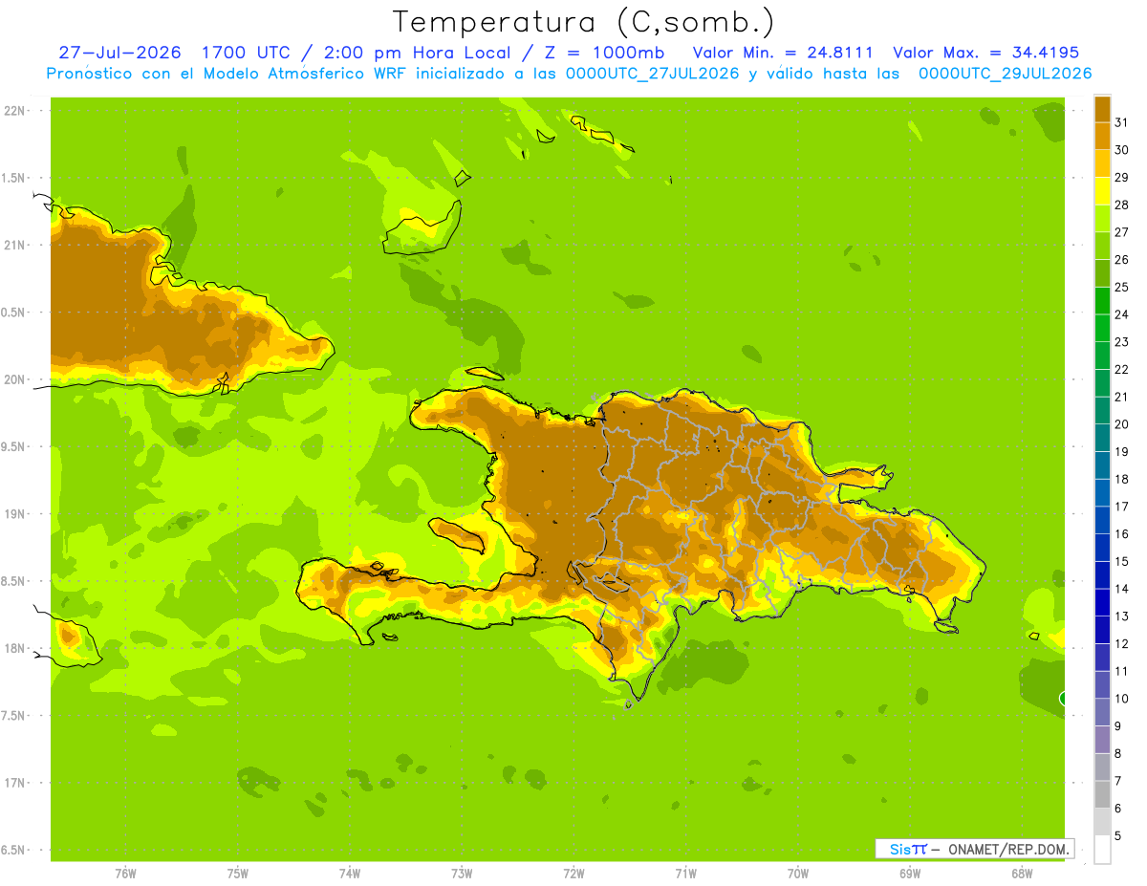
Task: Click the '15' legend scale number
Action: (x=1121, y=561)
